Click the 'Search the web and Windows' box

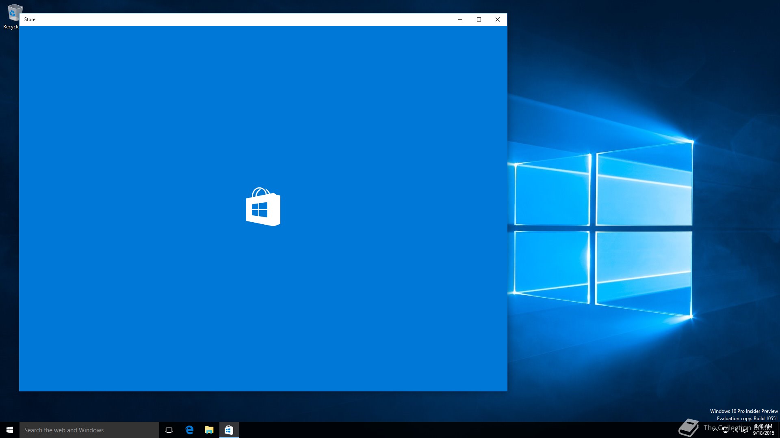click(89, 430)
